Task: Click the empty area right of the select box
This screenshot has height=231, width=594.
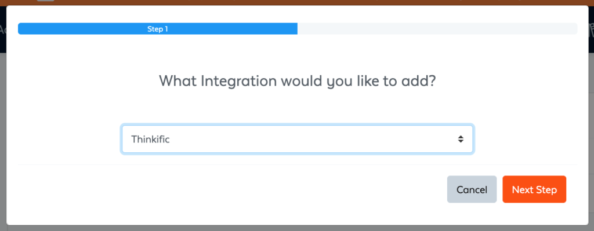Action: 526,139
